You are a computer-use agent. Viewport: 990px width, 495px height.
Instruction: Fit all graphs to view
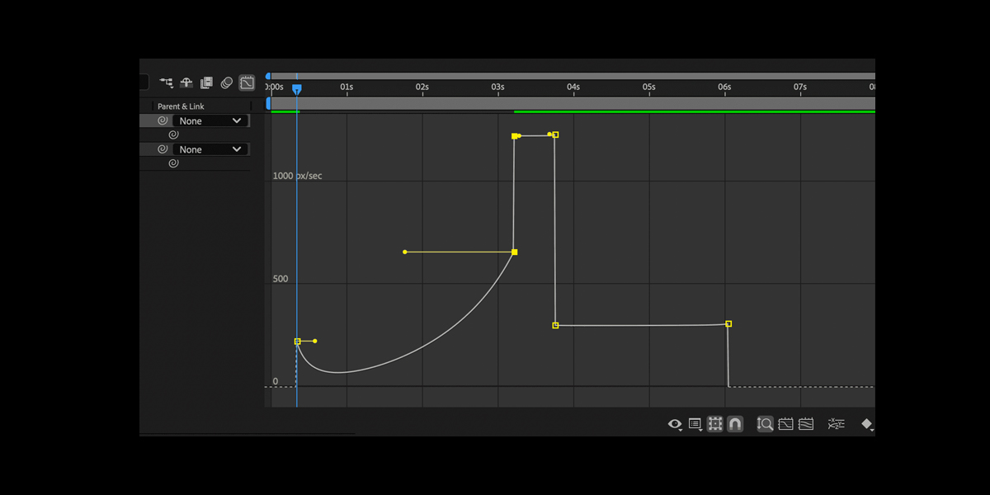[x=806, y=424]
